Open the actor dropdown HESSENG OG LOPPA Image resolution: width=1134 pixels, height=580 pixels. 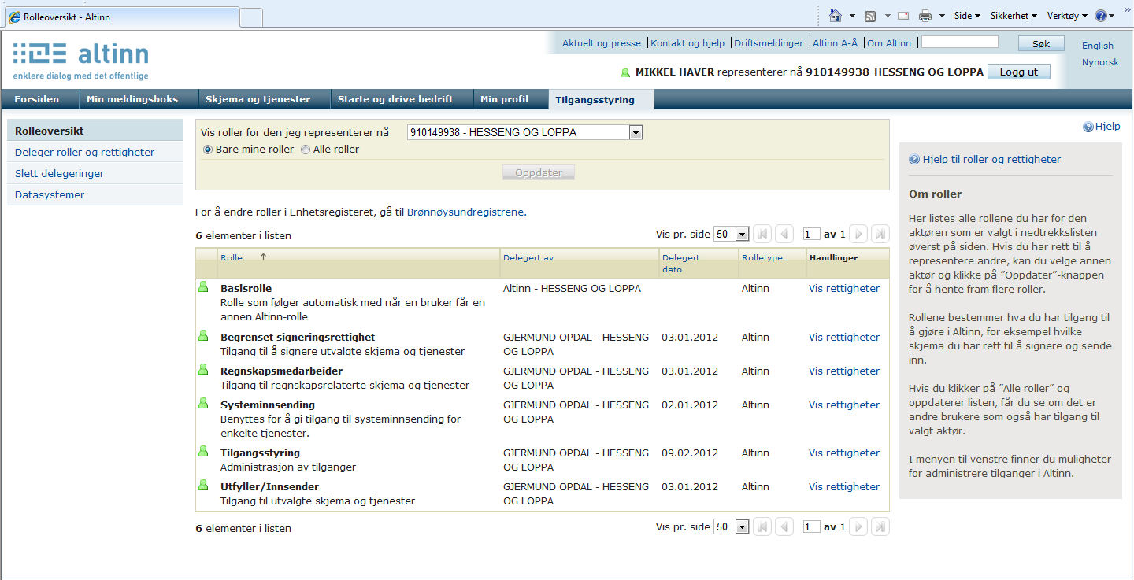(x=525, y=132)
